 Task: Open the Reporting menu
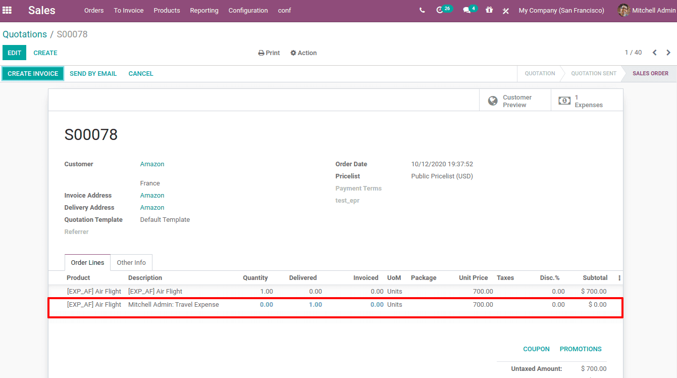point(204,10)
